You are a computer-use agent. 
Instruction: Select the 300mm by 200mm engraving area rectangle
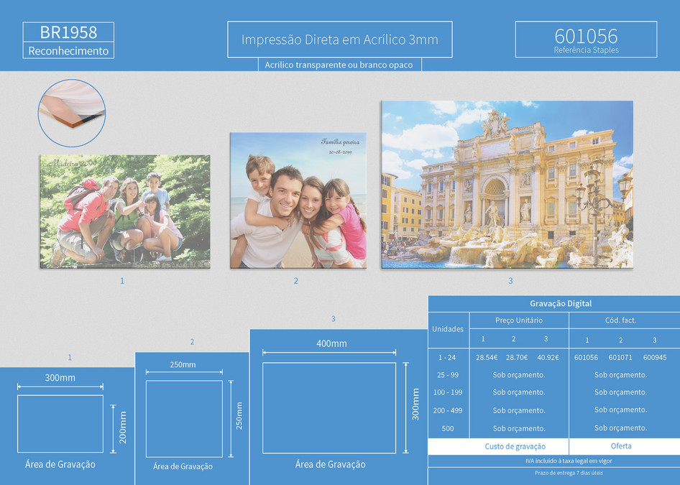[x=60, y=423]
